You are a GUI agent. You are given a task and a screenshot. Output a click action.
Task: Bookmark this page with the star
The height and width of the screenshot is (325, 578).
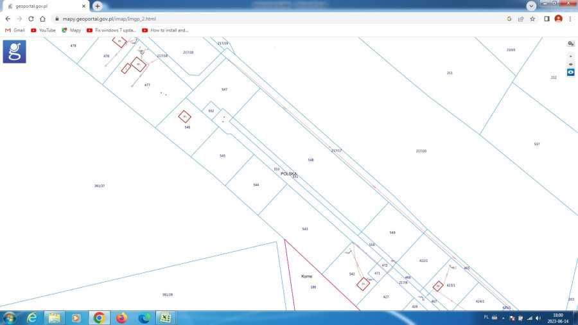(532, 19)
